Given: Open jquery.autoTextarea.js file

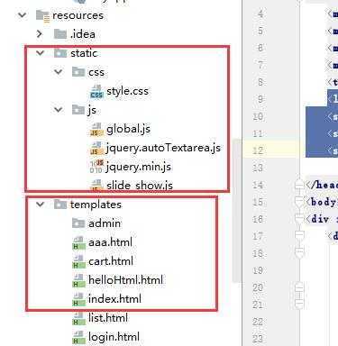Looking at the screenshot, I should click(x=163, y=148).
